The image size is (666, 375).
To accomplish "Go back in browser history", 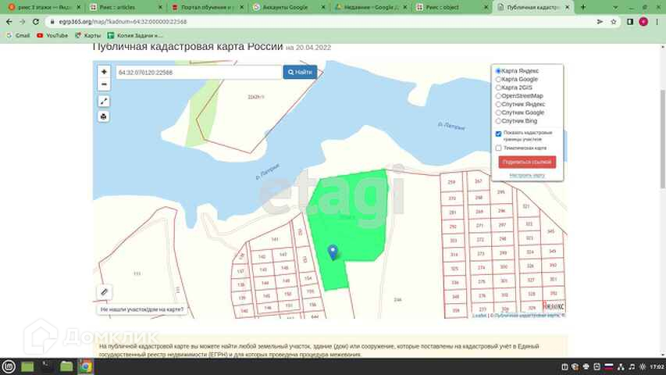I will [9, 22].
